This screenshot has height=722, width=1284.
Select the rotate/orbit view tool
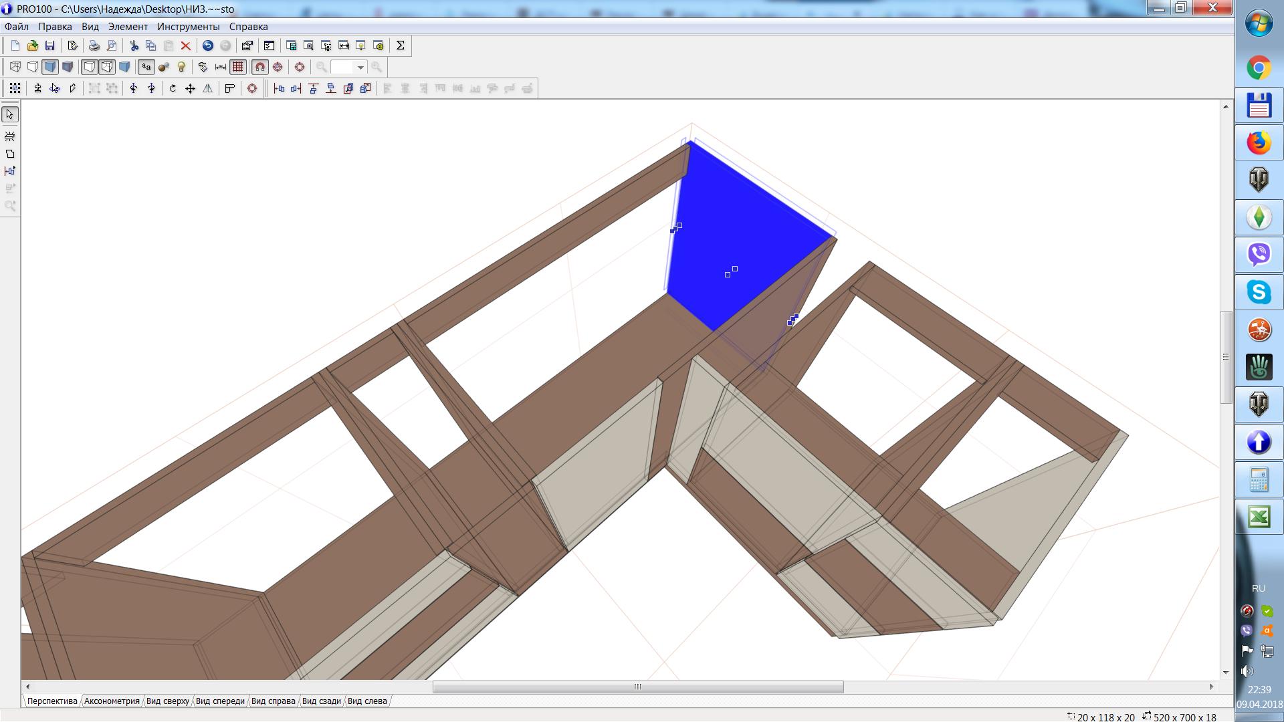(174, 88)
